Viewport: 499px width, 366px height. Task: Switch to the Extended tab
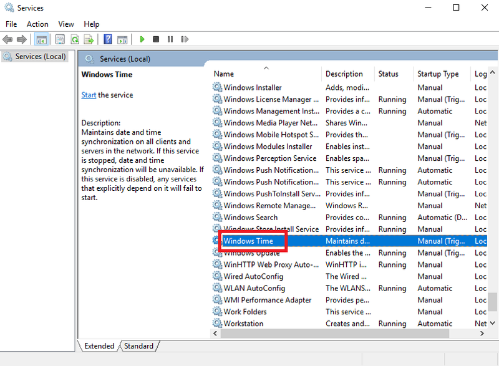[x=99, y=346]
